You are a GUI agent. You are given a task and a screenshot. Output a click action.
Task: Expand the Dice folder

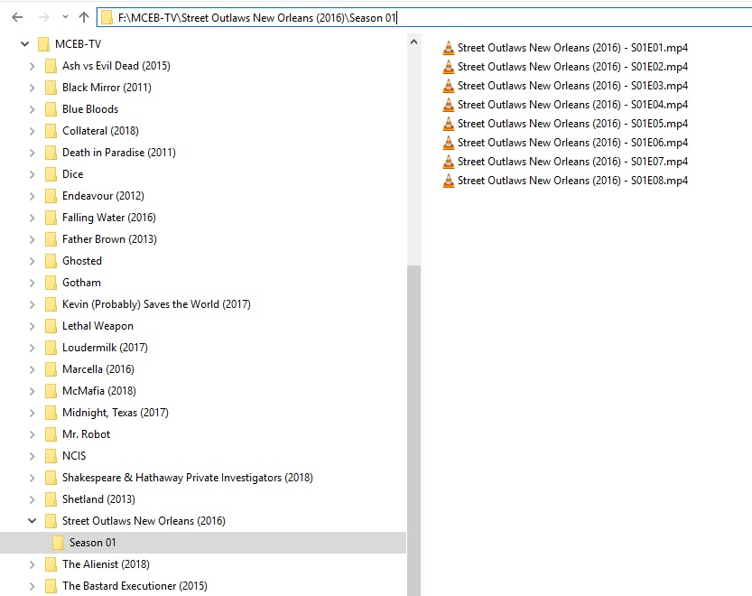(32, 174)
